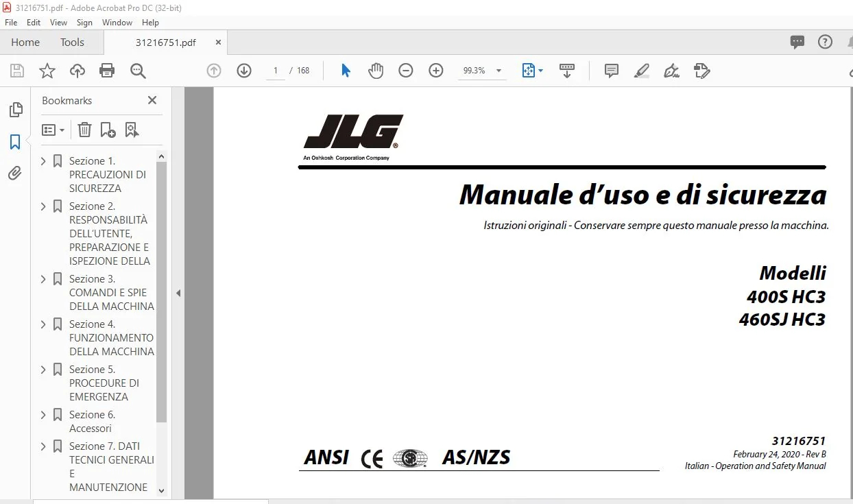Zoom out with minus button
This screenshot has width=853, height=504.
(406, 71)
